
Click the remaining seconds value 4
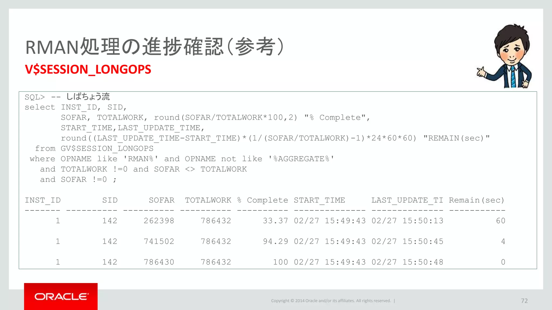[x=503, y=242]
